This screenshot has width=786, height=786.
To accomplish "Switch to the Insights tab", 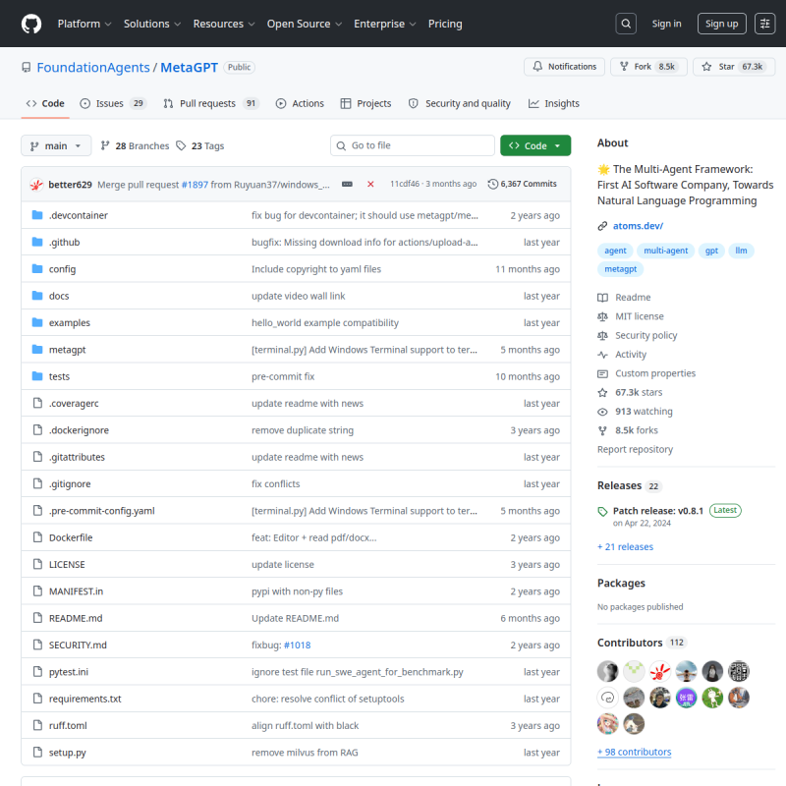I will click(554, 103).
